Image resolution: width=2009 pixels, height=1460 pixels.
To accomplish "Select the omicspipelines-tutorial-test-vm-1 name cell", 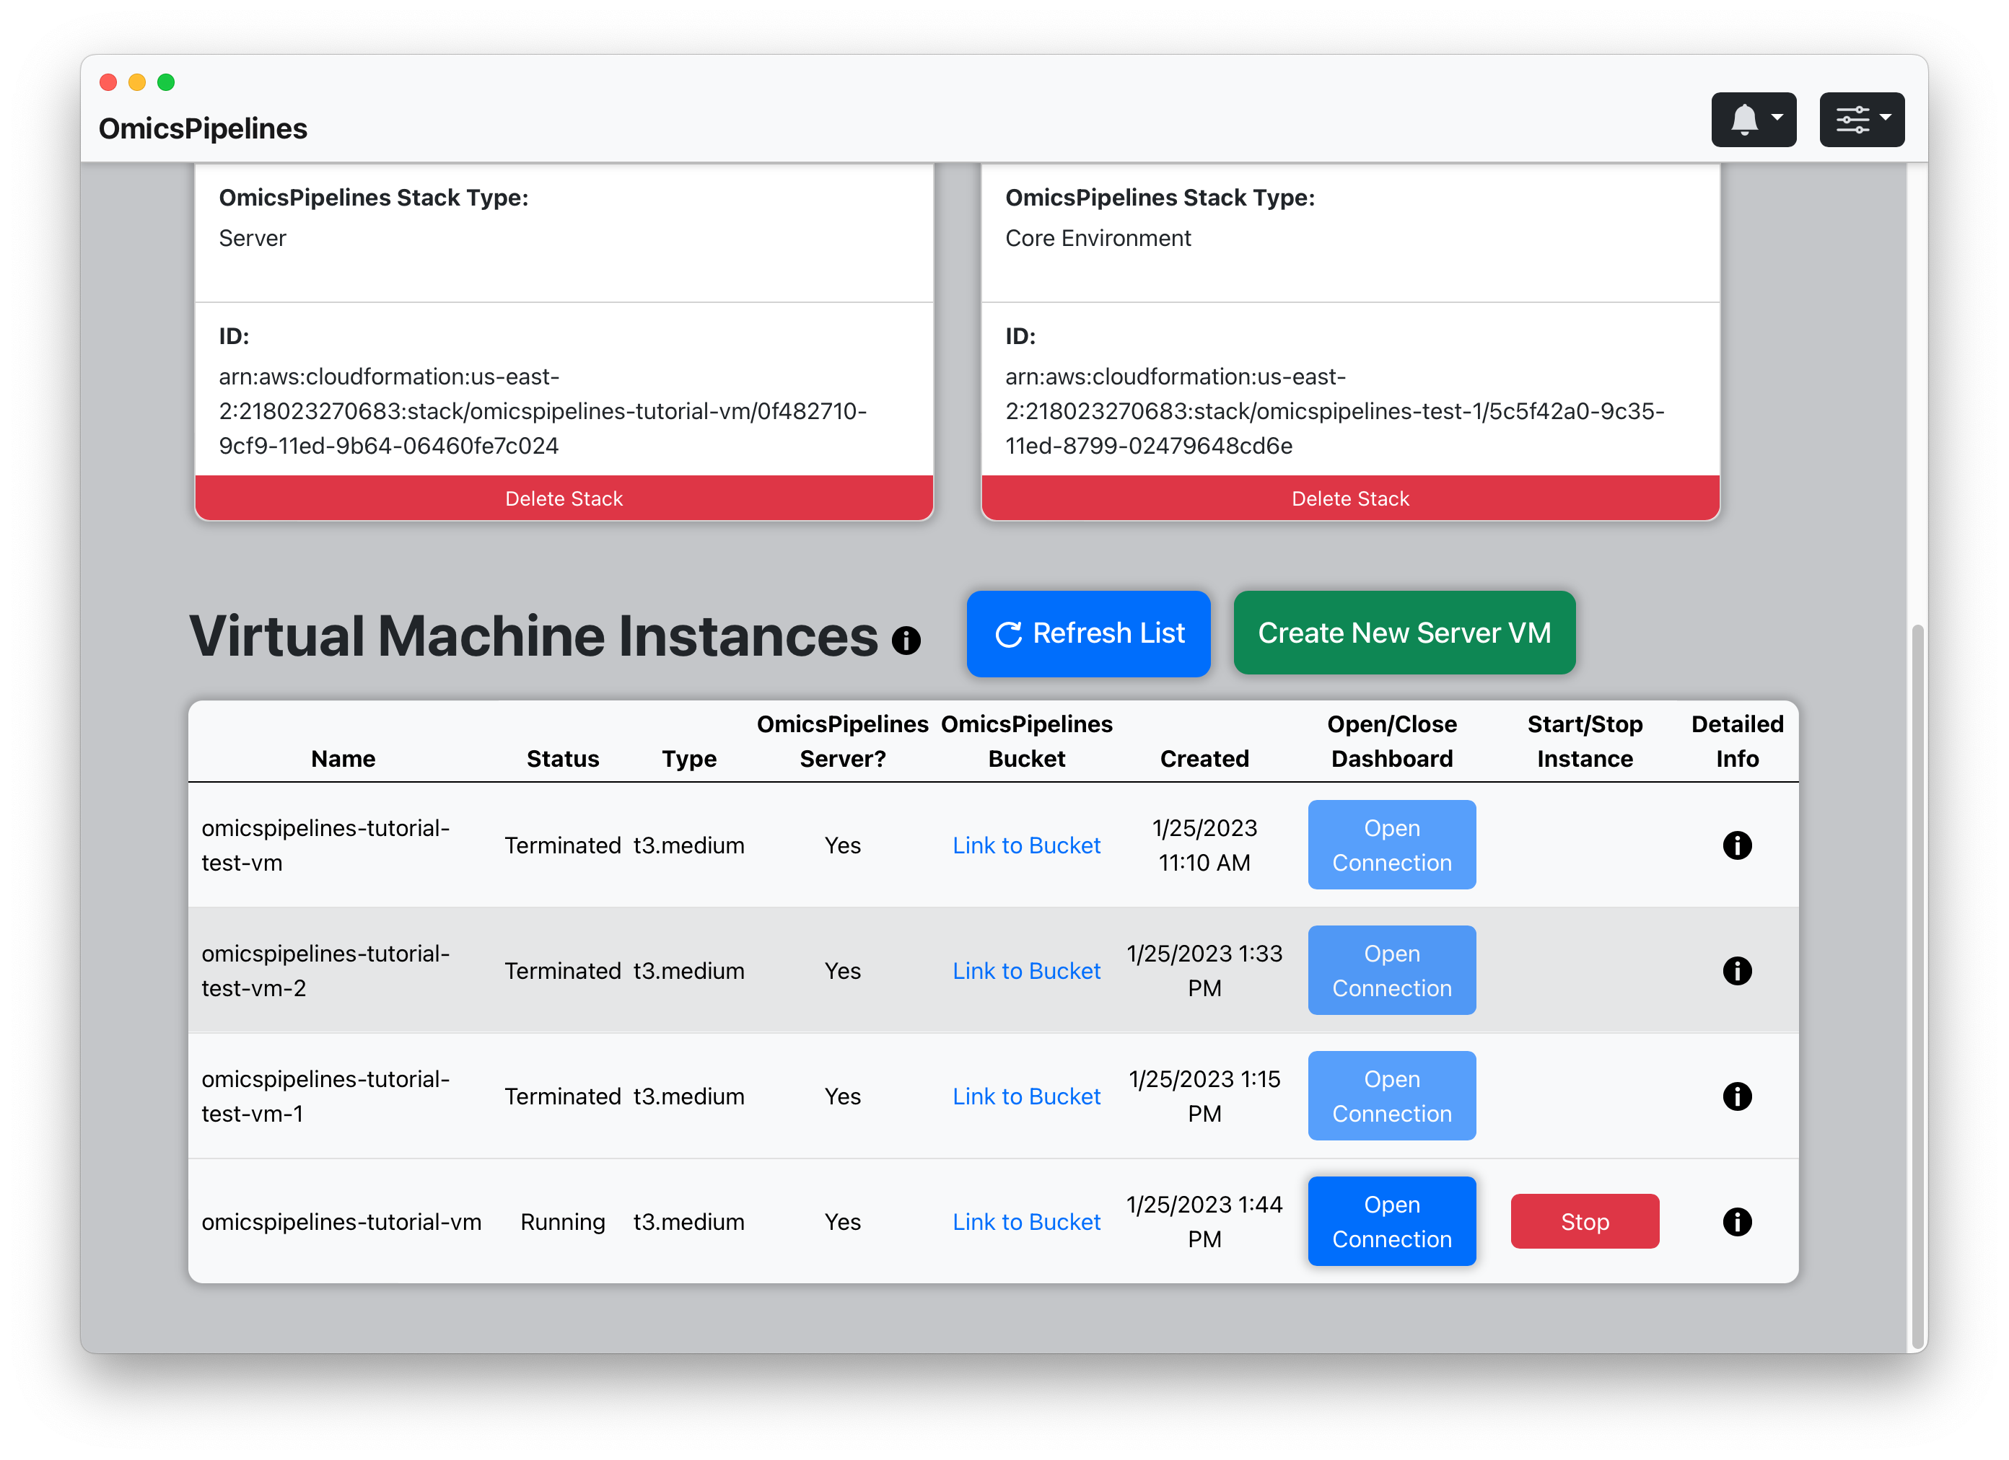I will coord(325,1096).
